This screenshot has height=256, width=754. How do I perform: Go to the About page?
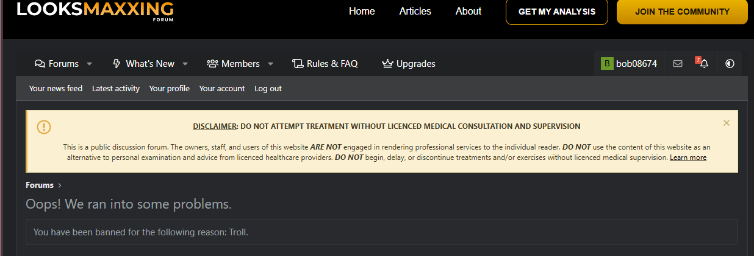coord(469,12)
